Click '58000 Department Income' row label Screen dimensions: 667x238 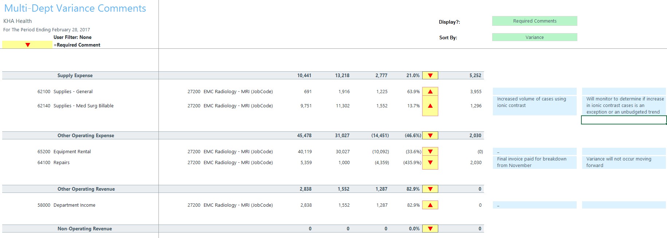[66, 205]
